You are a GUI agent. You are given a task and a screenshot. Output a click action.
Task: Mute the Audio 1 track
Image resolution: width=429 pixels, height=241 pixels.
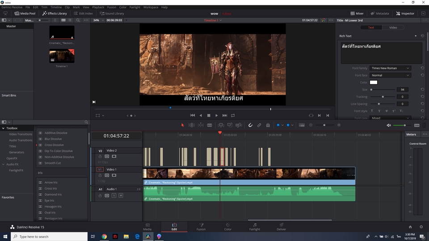point(121,195)
